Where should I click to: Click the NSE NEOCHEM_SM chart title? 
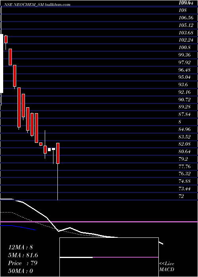(x=37, y=5)
